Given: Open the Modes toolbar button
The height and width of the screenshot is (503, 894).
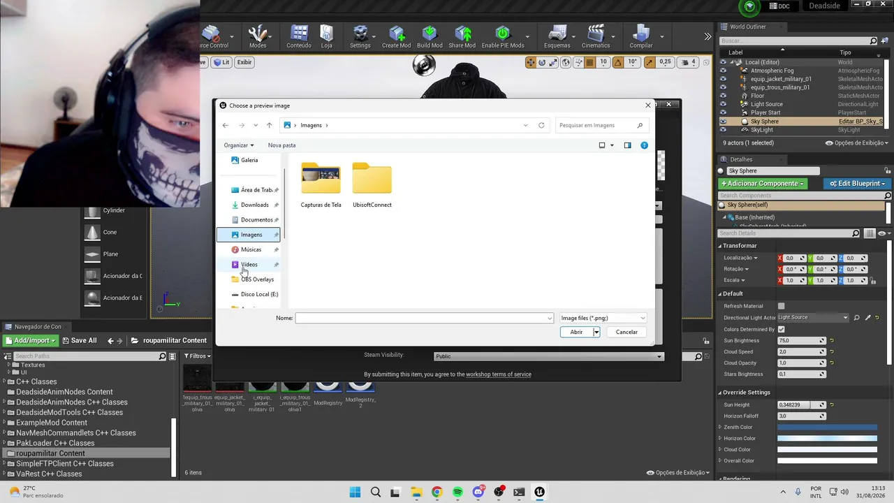Looking at the screenshot, I should point(258,37).
